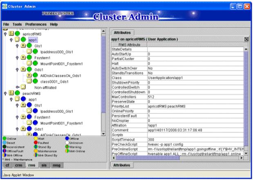Viewport: 253px width, 180px height.
Task: Select the bottom Attributes tab
Action: click(122, 165)
